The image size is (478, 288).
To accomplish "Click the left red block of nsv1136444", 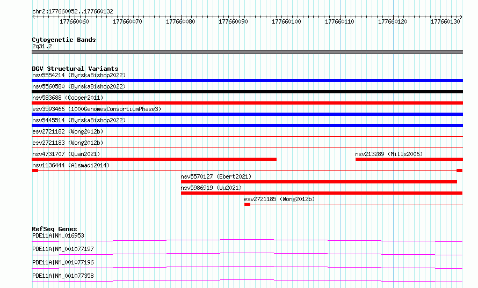I will 35,171.
